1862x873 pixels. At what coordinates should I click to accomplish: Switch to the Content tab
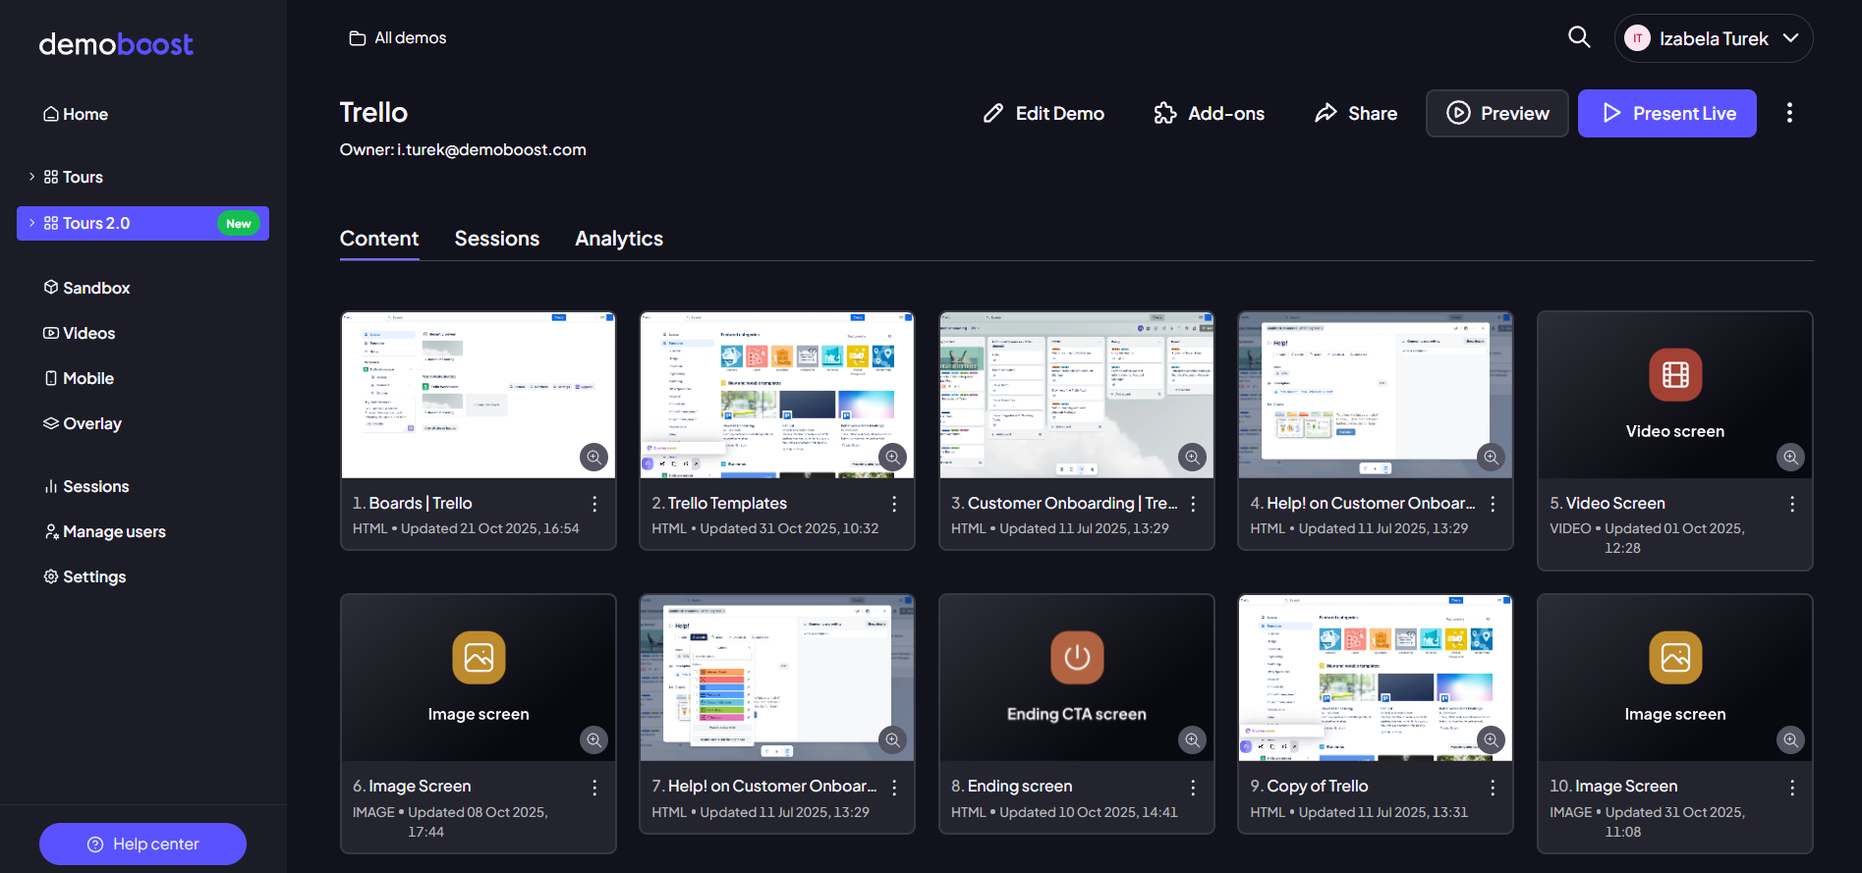pos(379,239)
